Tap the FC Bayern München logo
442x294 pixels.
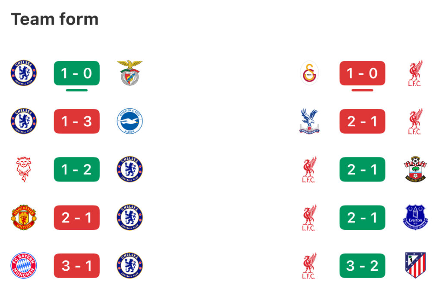coord(24,266)
